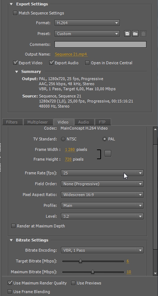Enable Match Sequence Settings checkbox

(15, 13)
